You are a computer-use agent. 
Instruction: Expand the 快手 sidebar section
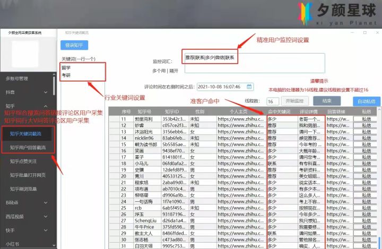point(27,230)
